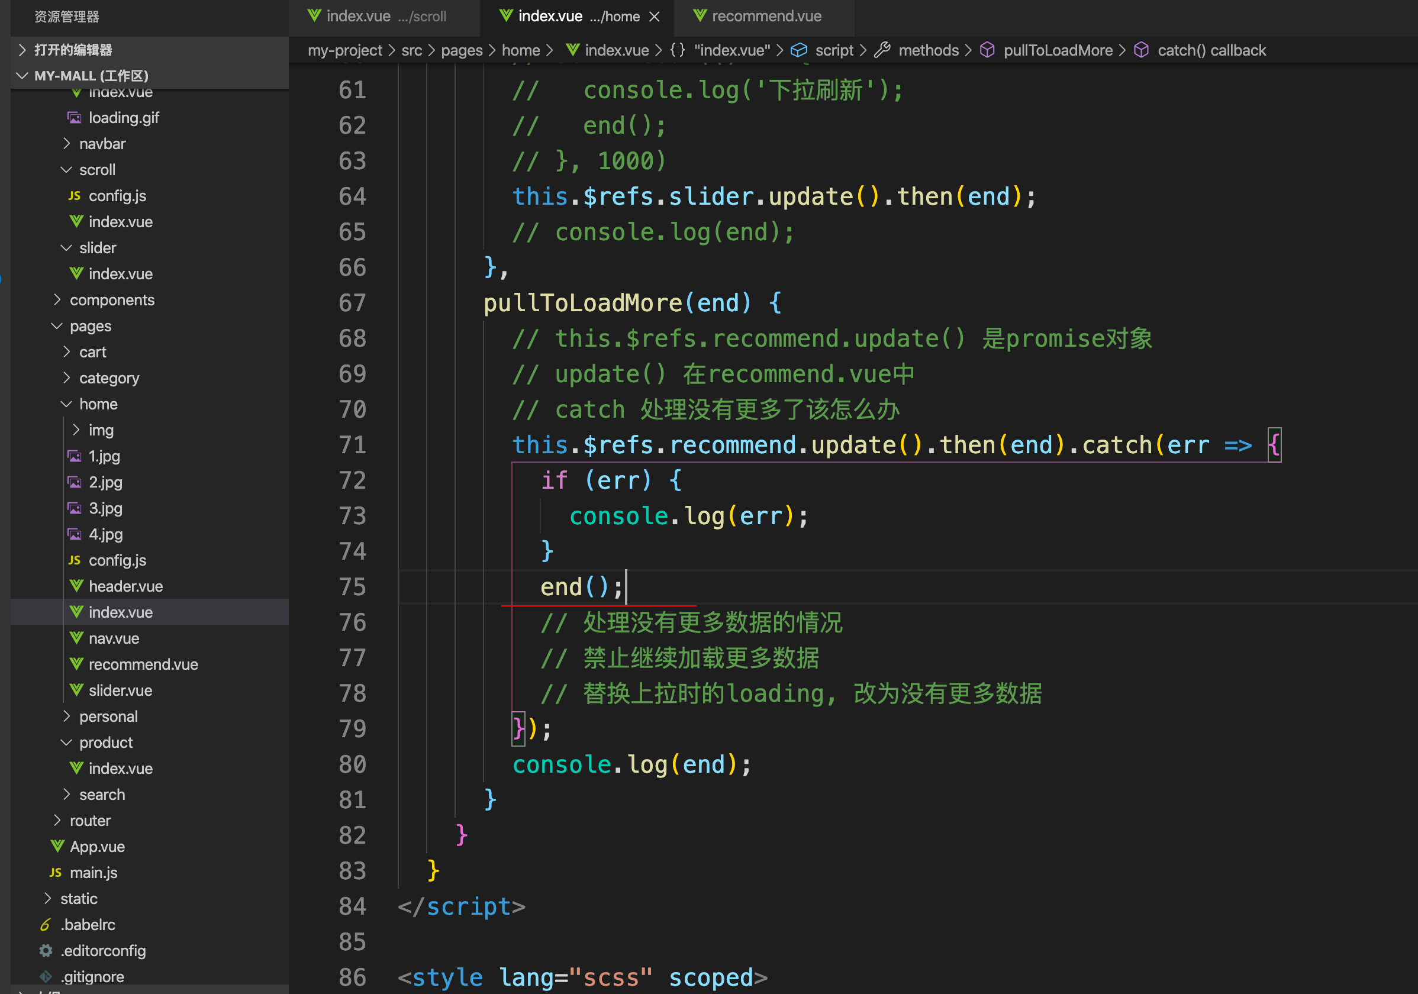Expand the router folder
1418x994 pixels.
[x=57, y=821]
